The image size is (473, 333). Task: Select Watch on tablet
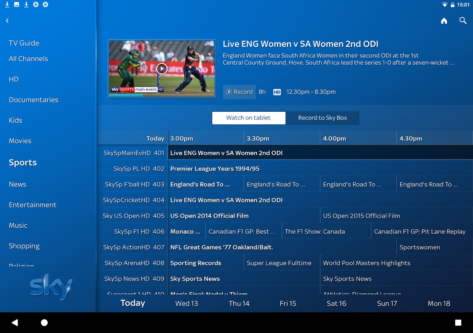click(248, 118)
